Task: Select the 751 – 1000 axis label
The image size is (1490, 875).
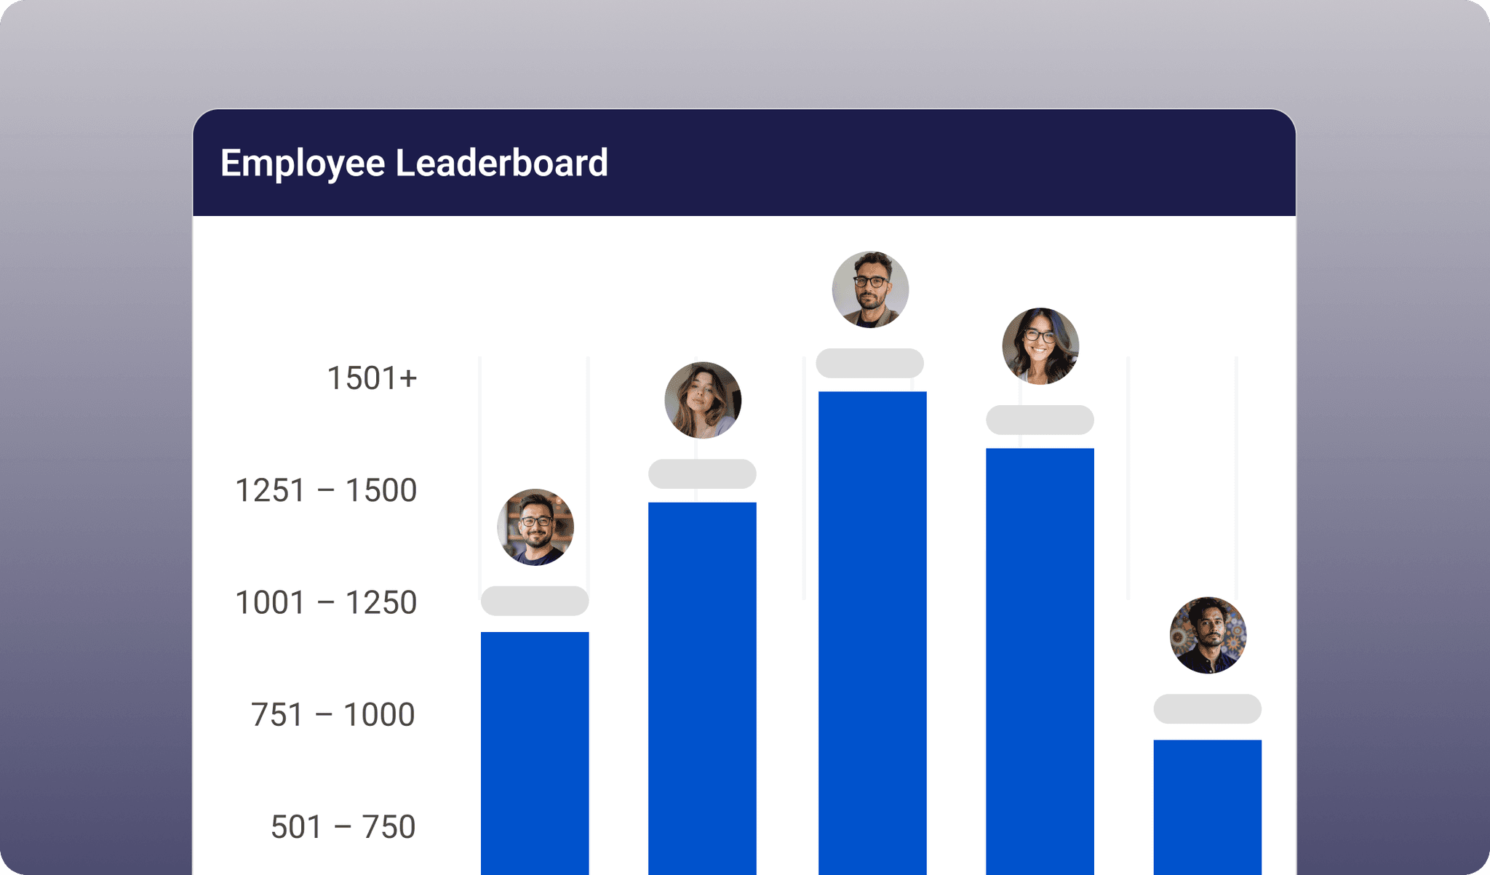Action: coord(332,715)
